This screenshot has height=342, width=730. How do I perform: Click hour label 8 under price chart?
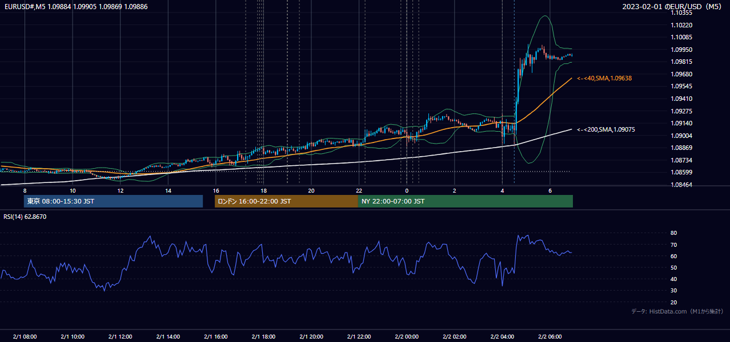pyautogui.click(x=25, y=190)
